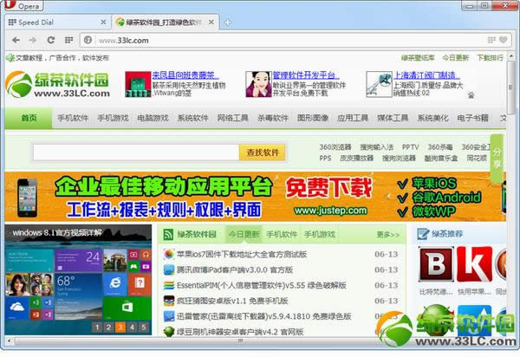This screenshot has width=520, height=357.
Task: Select slide 3 in the slideshow pager
Action: pos(120,328)
